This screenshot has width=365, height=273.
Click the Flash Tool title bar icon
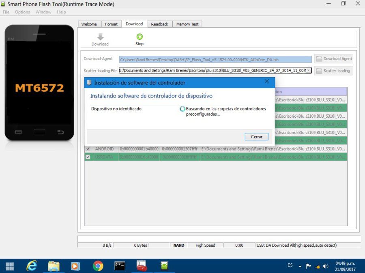3,4
